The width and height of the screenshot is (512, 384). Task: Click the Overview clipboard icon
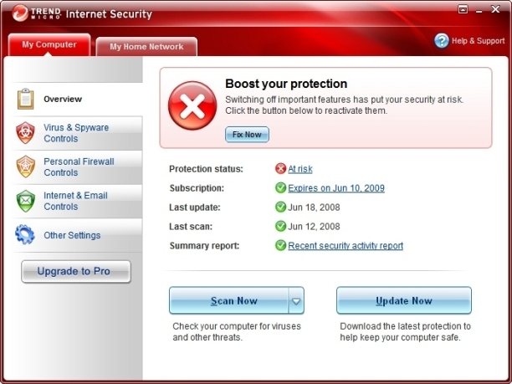(x=25, y=99)
